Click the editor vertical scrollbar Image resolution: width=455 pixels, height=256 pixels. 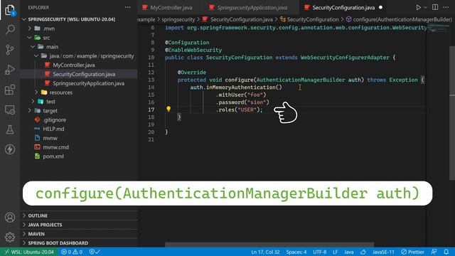coord(452,113)
